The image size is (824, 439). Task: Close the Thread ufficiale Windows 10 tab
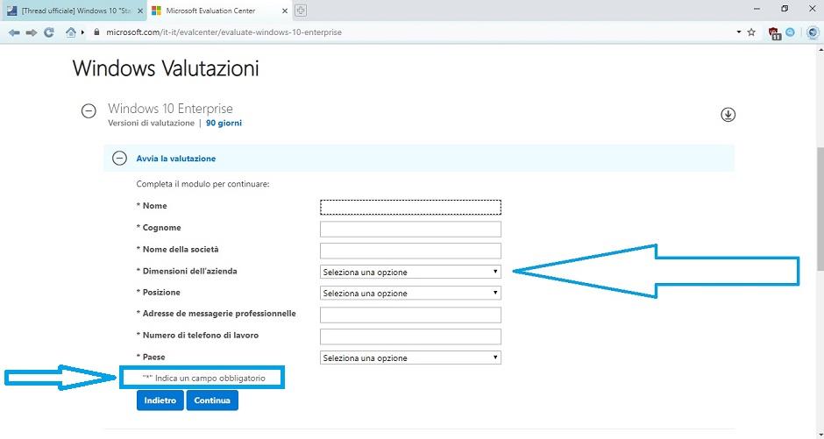pyautogui.click(x=139, y=11)
